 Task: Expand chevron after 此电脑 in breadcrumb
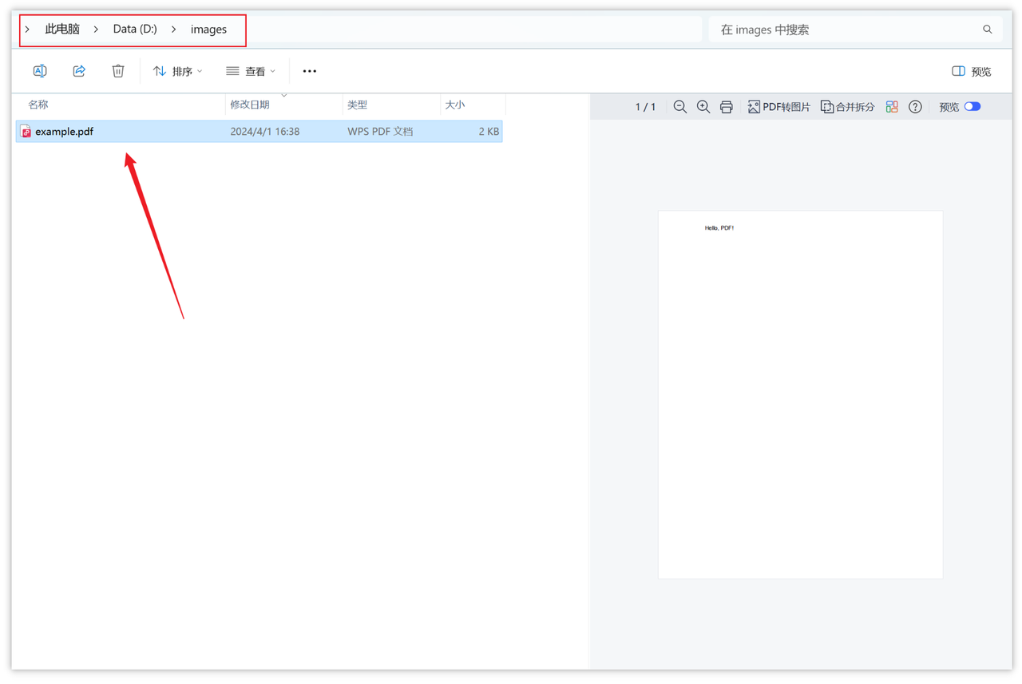96,30
